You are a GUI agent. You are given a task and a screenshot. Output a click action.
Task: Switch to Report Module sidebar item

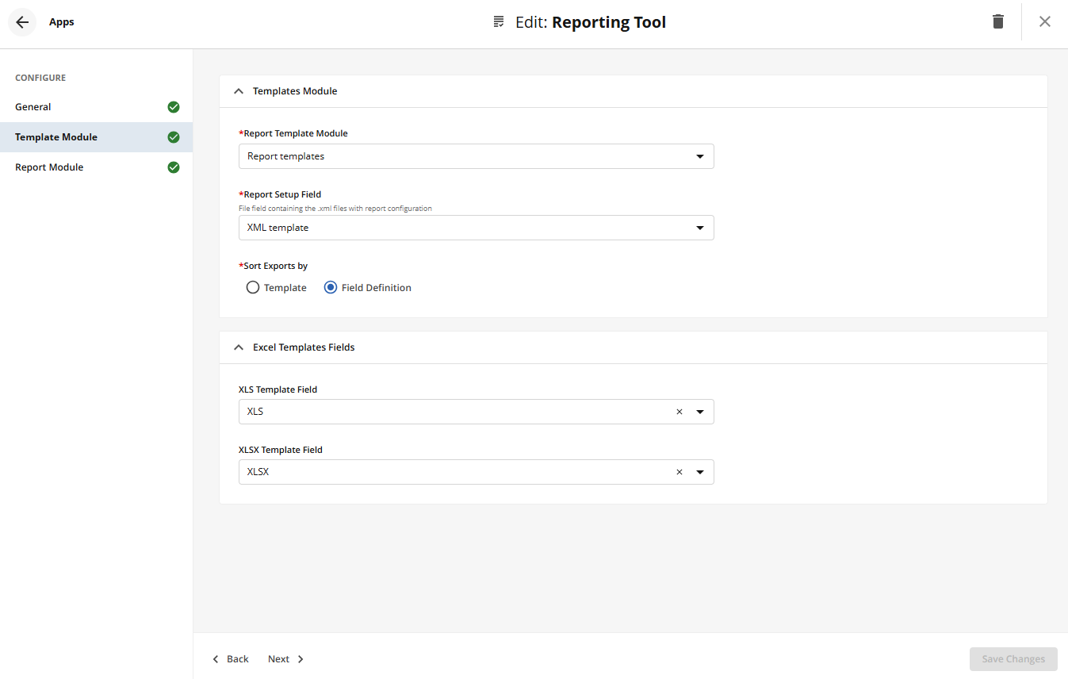96,167
